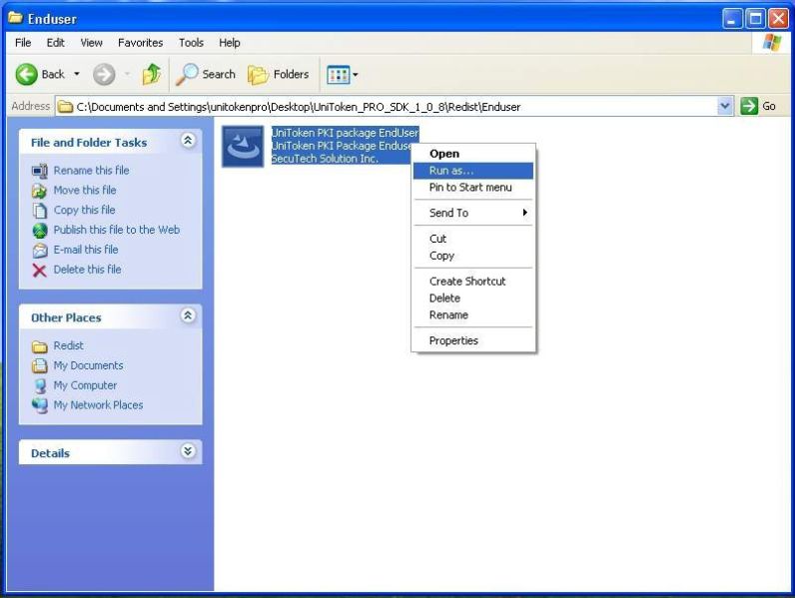Click the Enduser title bar folder icon
The width and height of the screenshot is (795, 598).
pyautogui.click(x=15, y=18)
